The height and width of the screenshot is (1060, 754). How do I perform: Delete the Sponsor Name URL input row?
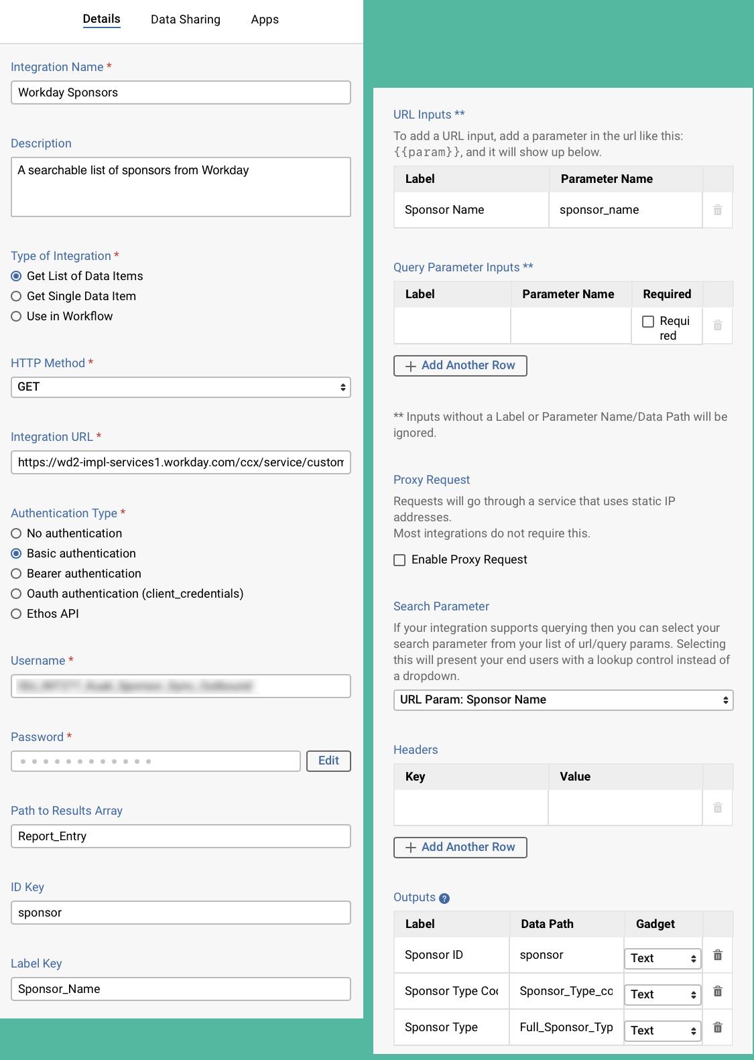717,210
